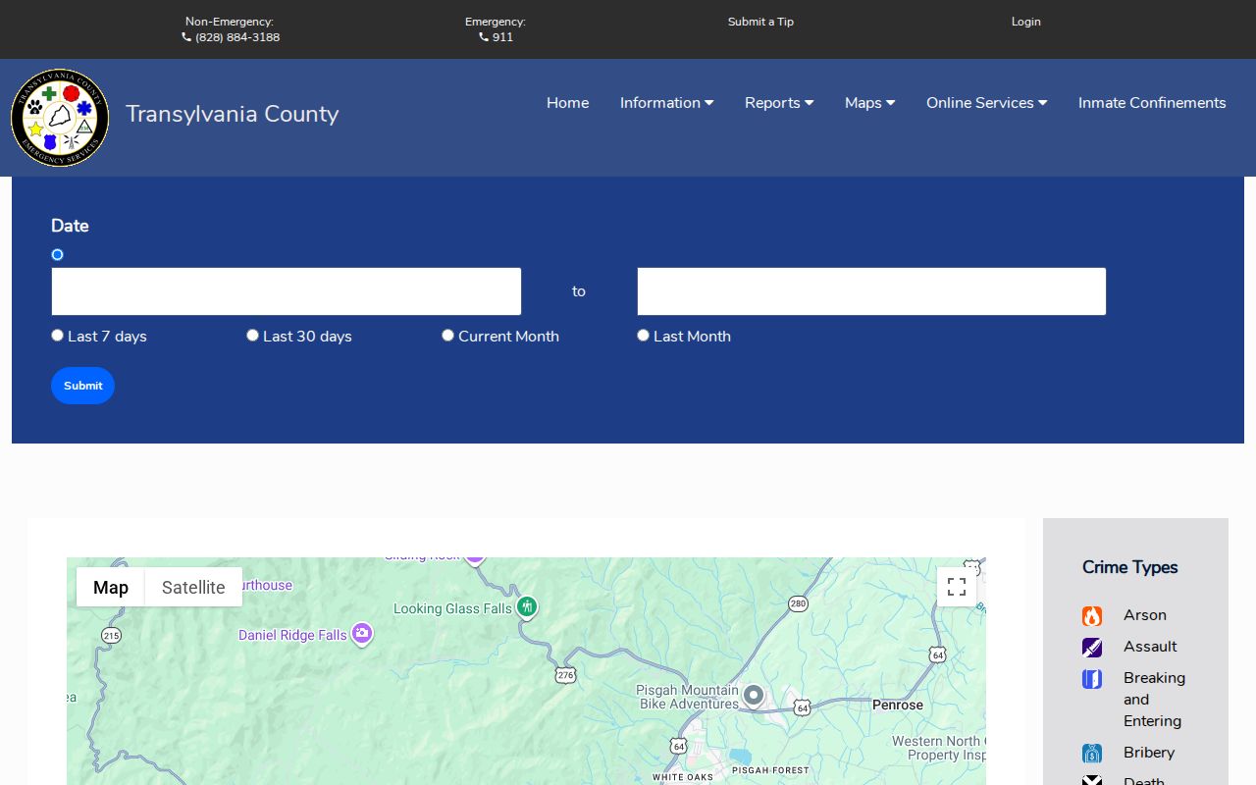Click the Transylvania County site title
The height and width of the screenshot is (785, 1256).
coord(232,114)
